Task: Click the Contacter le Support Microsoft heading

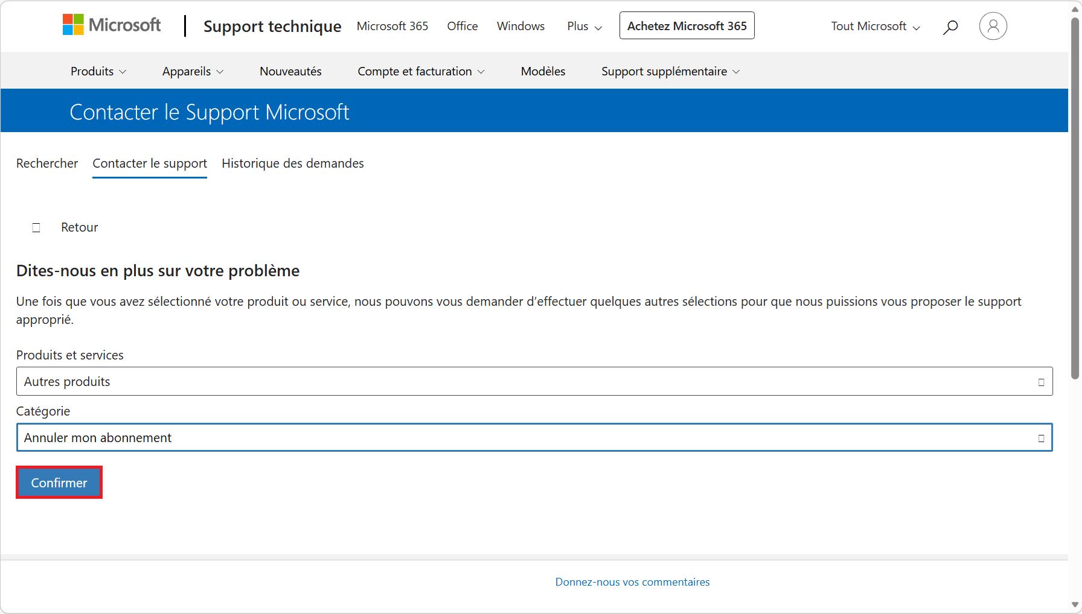Action: click(x=210, y=112)
